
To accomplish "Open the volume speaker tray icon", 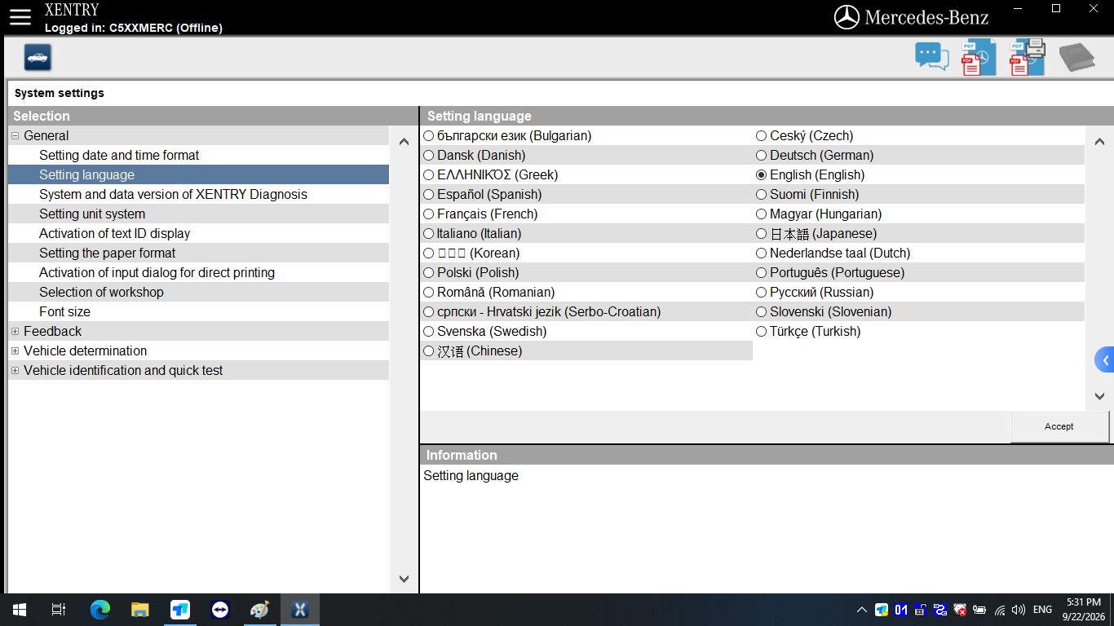I will point(1019,610).
